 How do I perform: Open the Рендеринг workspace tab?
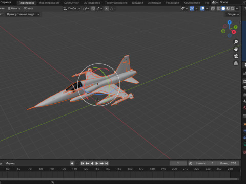pos(172,3)
